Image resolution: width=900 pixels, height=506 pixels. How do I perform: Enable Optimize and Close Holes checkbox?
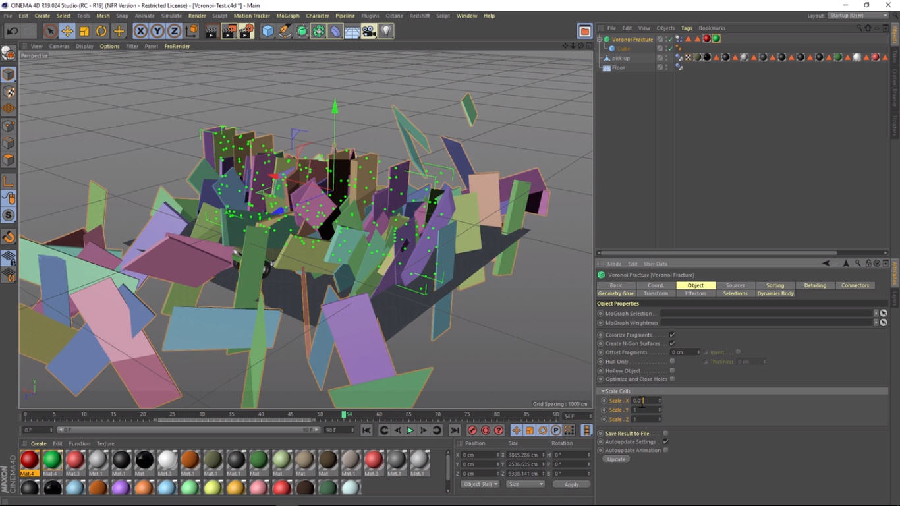tap(672, 379)
